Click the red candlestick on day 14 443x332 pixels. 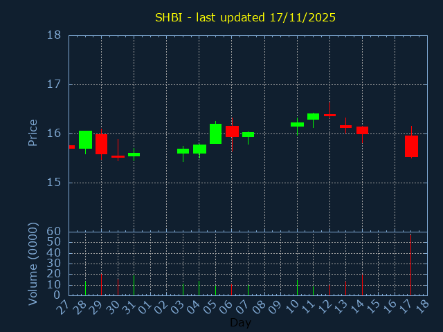[x=362, y=130]
